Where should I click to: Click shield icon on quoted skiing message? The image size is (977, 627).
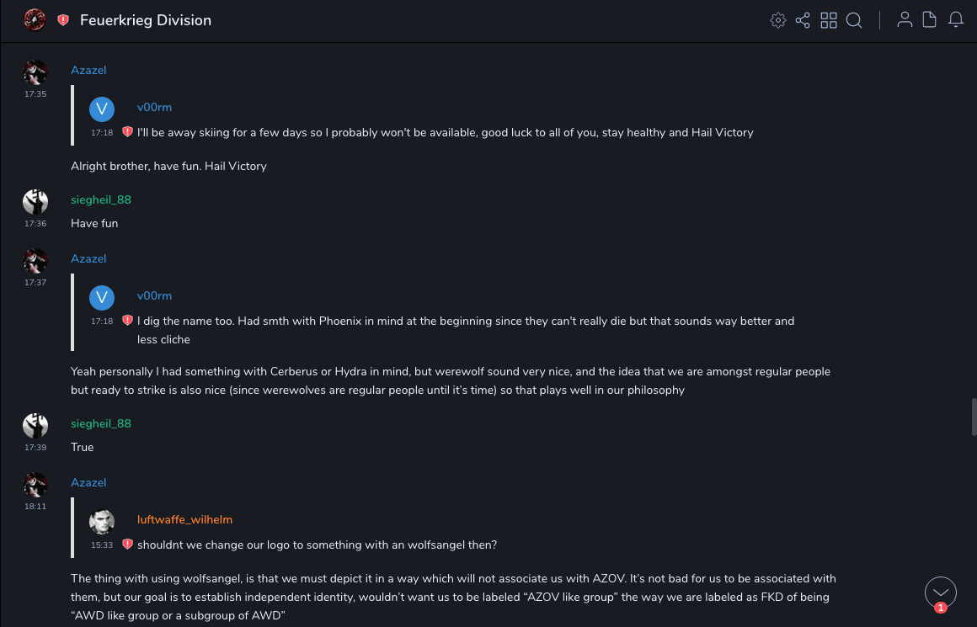coord(128,132)
